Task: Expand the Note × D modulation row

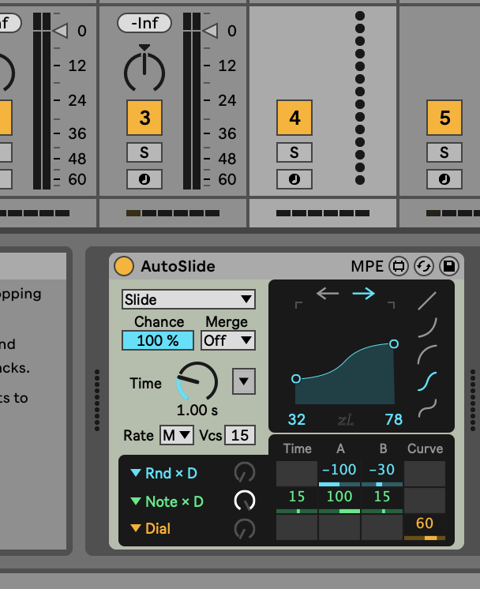Action: pyautogui.click(x=136, y=501)
